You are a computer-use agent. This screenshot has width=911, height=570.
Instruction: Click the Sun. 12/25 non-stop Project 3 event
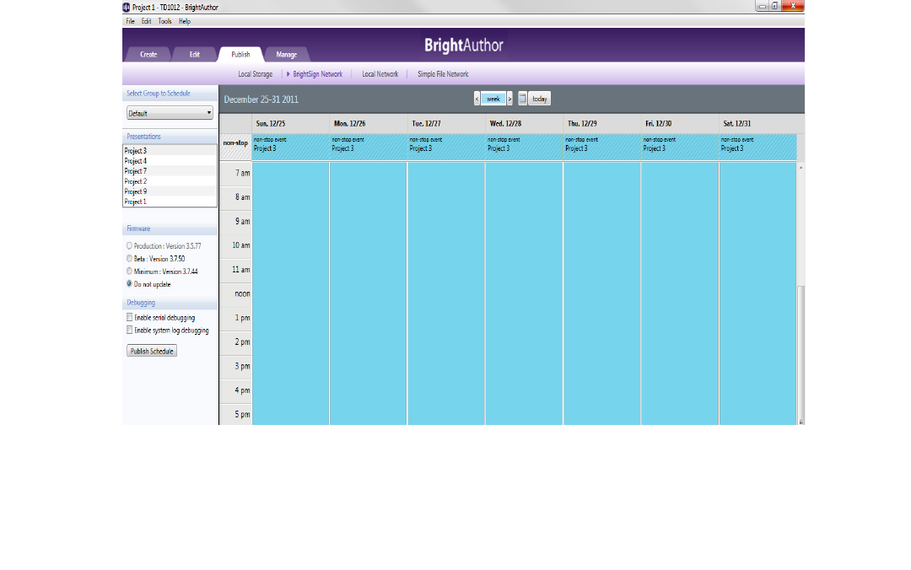(x=290, y=147)
